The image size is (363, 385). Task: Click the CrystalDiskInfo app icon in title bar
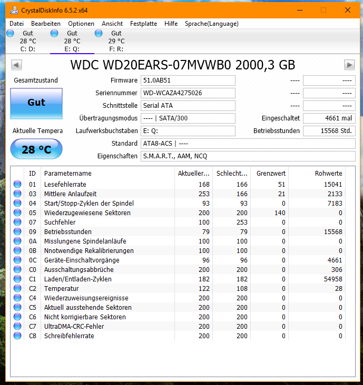pos(14,10)
